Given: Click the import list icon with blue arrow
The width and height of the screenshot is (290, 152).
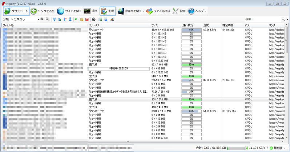Looking at the screenshot, I should click(106, 19).
